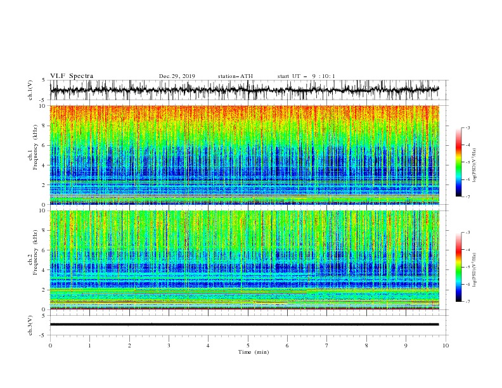Image resolution: width=502 pixels, height=388 pixels.
Task: Click the '6' kHz tick on ch.2 spectrogram
Action: pos(44,250)
